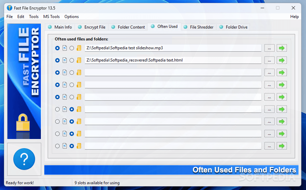
Task: Select file radio in seventh slot
Action: click(57, 121)
